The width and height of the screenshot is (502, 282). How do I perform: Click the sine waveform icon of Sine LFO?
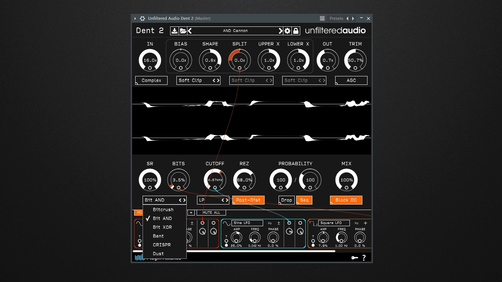click(x=226, y=223)
